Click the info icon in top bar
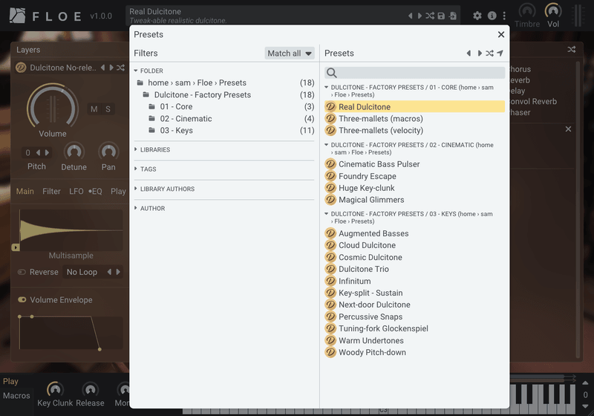 (492, 16)
